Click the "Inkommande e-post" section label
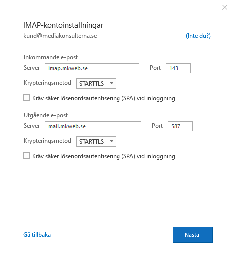Image resolution: width=236 pixels, height=266 pixels. coord(51,57)
